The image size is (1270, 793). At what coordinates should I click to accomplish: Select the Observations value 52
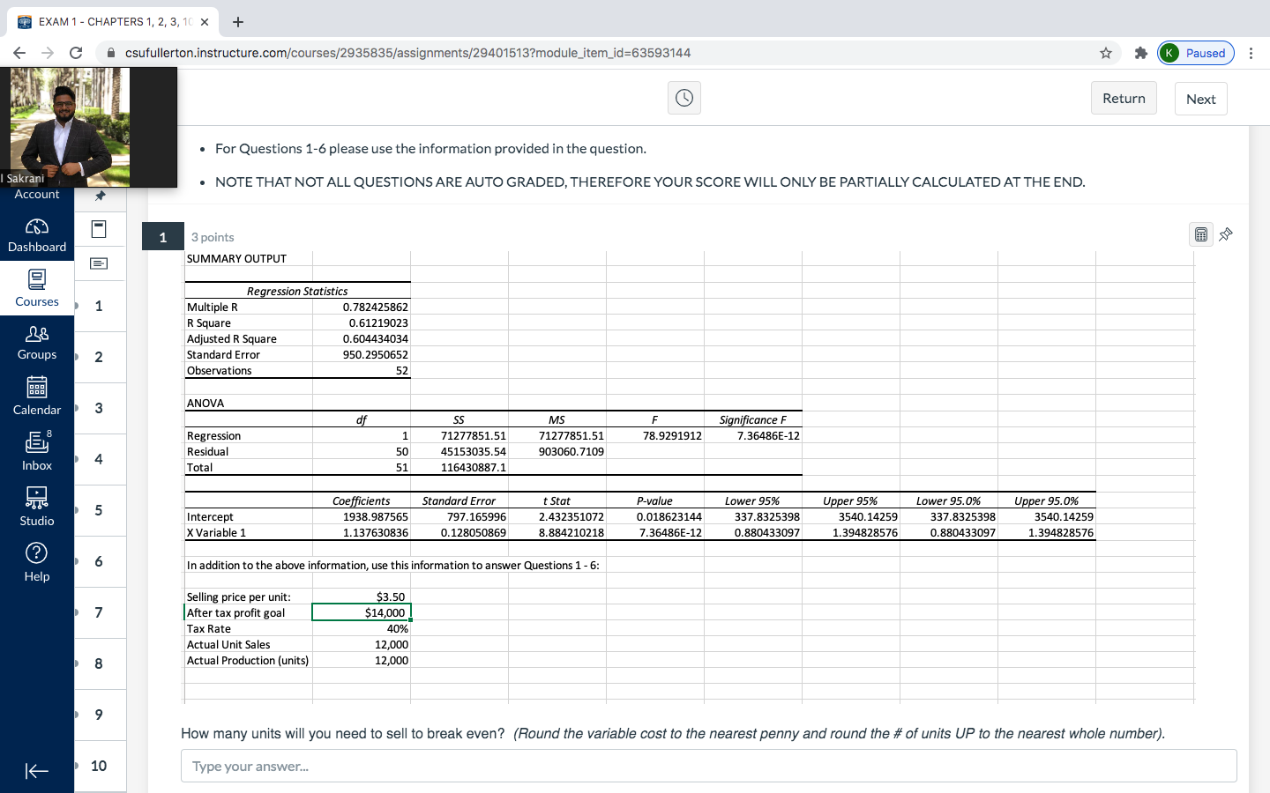(x=402, y=370)
